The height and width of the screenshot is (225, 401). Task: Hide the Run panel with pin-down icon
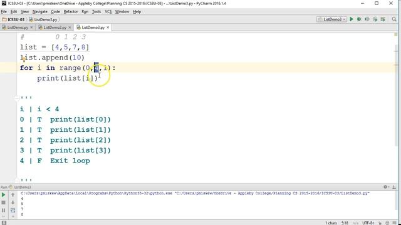click(x=394, y=187)
